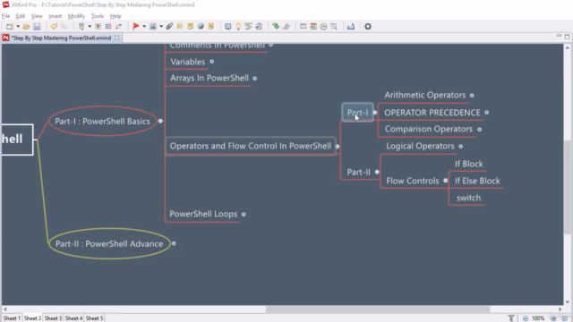Expand the OPERATOR PRECEDENCE topic
This screenshot has height=322, width=573.
pyautogui.click(x=487, y=113)
